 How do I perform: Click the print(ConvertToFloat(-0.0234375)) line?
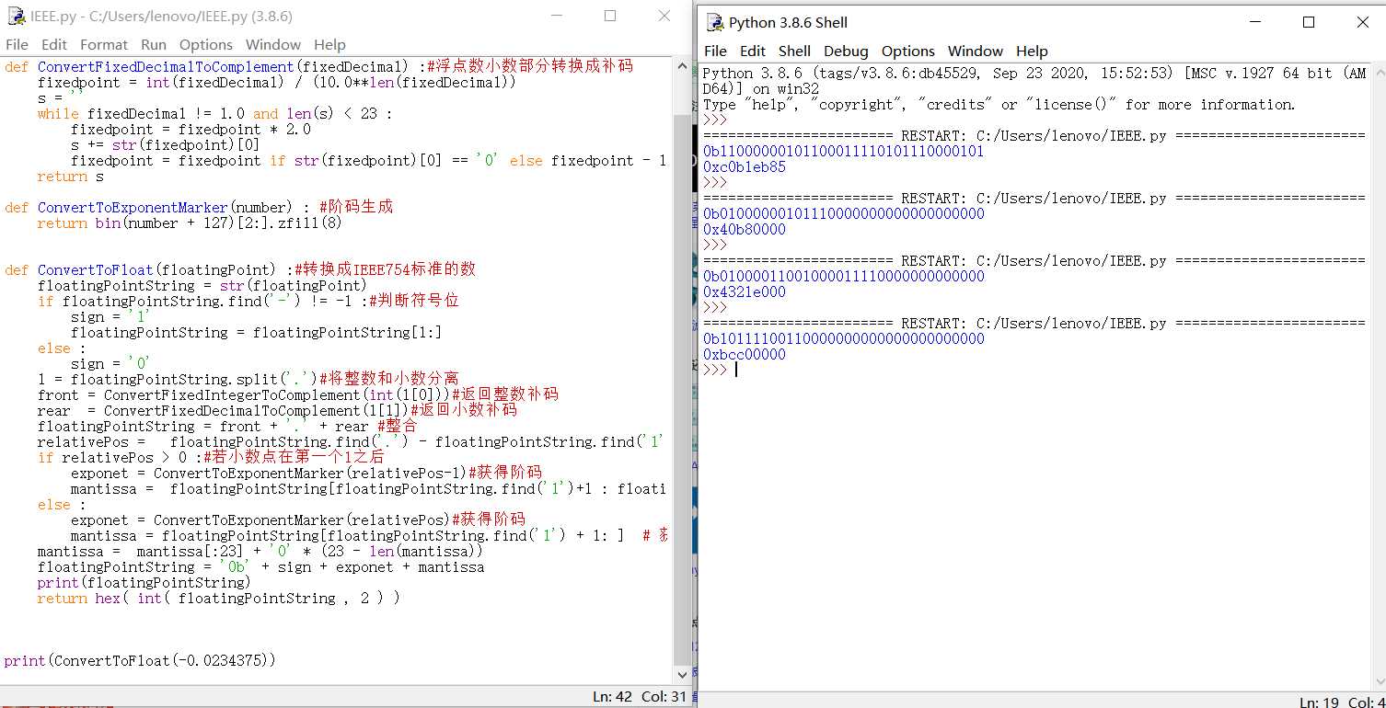coord(140,661)
